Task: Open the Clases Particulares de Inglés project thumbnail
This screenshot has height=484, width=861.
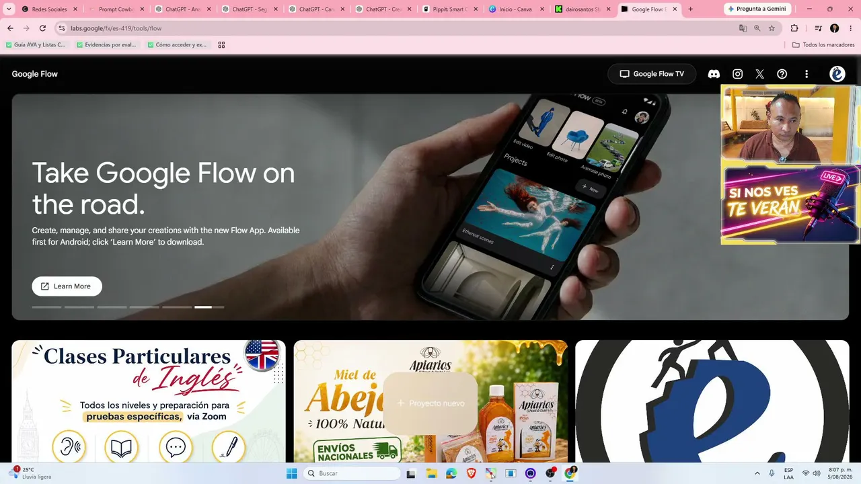Action: pos(149,401)
